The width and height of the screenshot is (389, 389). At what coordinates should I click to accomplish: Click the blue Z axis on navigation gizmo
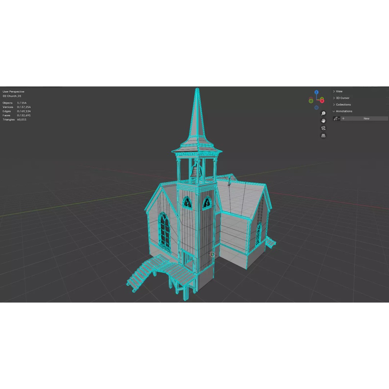point(316,92)
